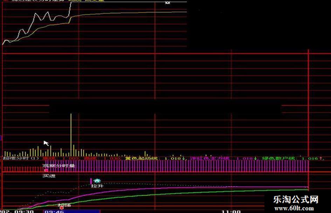
Task: Click the magenta vertical bar beside the 拉升 icon
Action: (91, 181)
